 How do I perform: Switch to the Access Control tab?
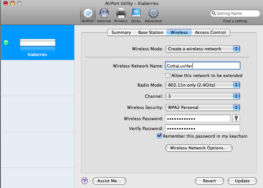(x=210, y=32)
